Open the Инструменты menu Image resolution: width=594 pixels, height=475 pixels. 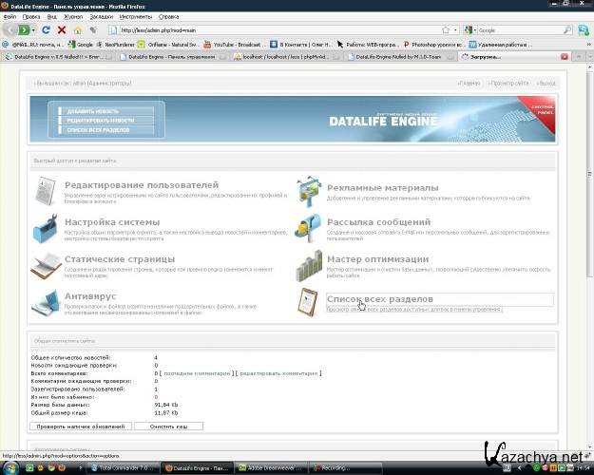(136, 16)
